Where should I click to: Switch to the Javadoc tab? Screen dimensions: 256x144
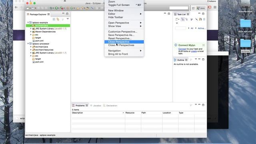(96, 106)
